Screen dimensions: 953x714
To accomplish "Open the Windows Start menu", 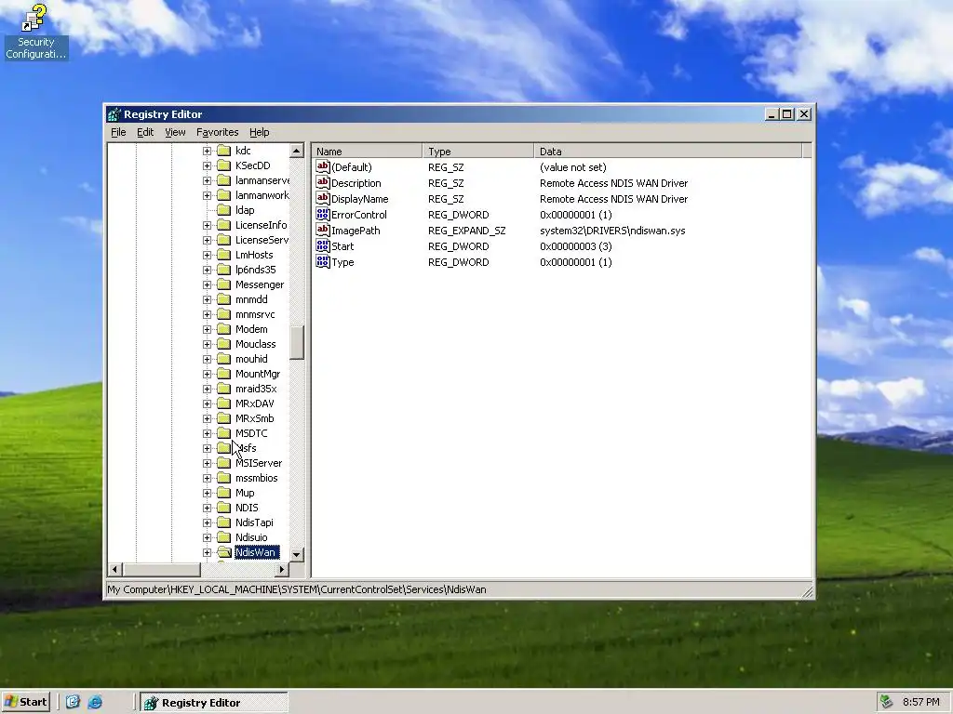I will coord(26,702).
